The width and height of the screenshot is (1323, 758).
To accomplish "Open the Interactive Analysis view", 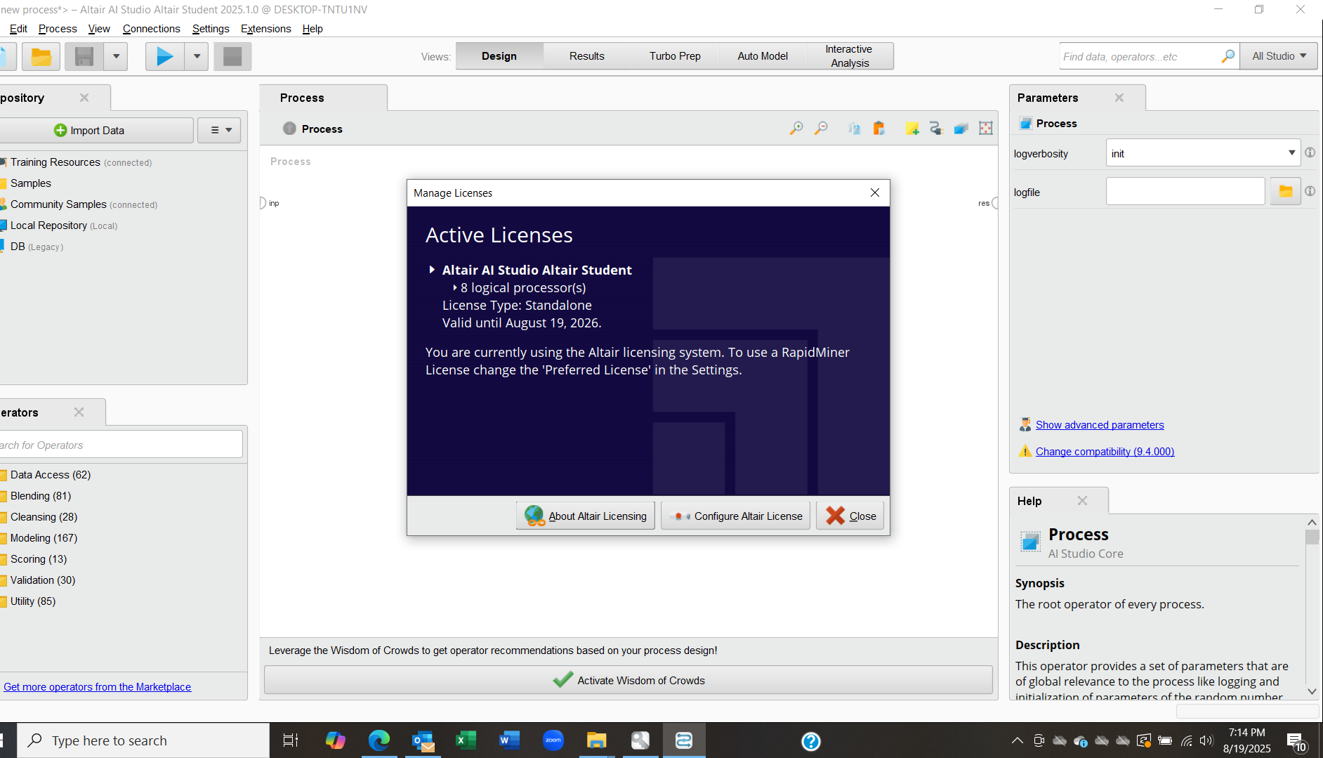I will tap(850, 56).
